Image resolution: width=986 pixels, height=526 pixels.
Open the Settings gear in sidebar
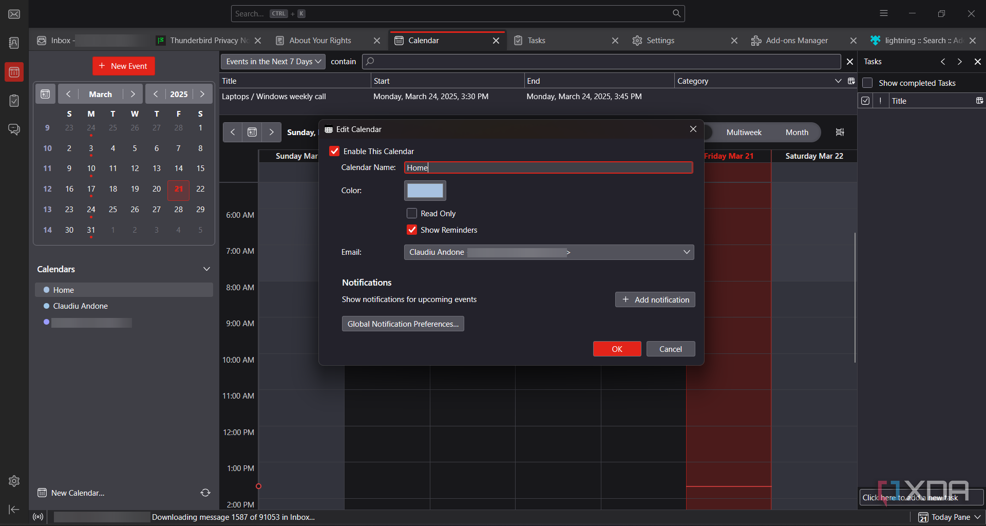coord(14,481)
